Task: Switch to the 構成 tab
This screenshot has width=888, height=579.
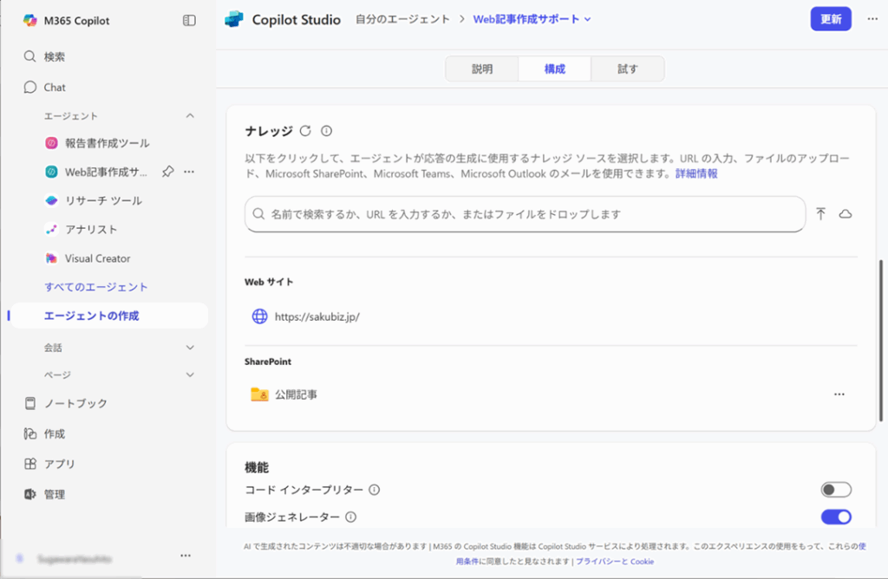Action: [x=554, y=69]
